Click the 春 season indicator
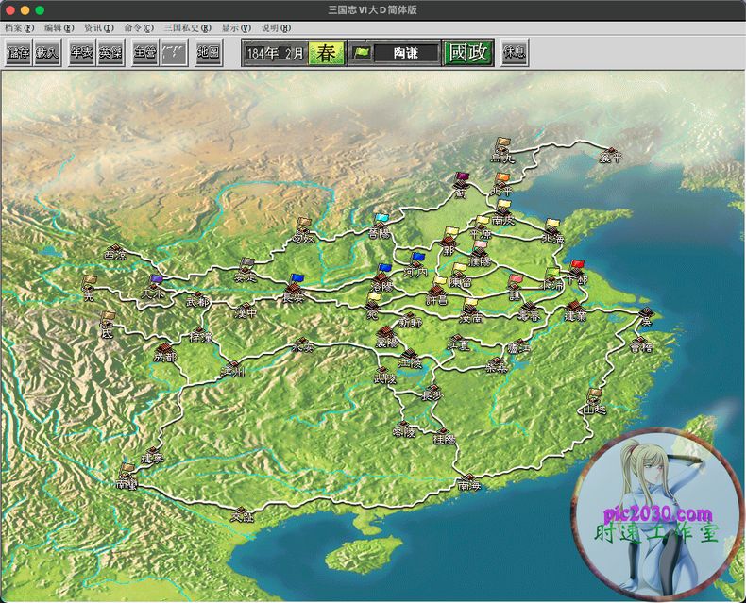 [327, 53]
